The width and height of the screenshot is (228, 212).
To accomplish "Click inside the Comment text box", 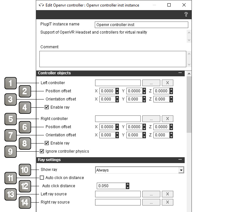I will point(113,59).
